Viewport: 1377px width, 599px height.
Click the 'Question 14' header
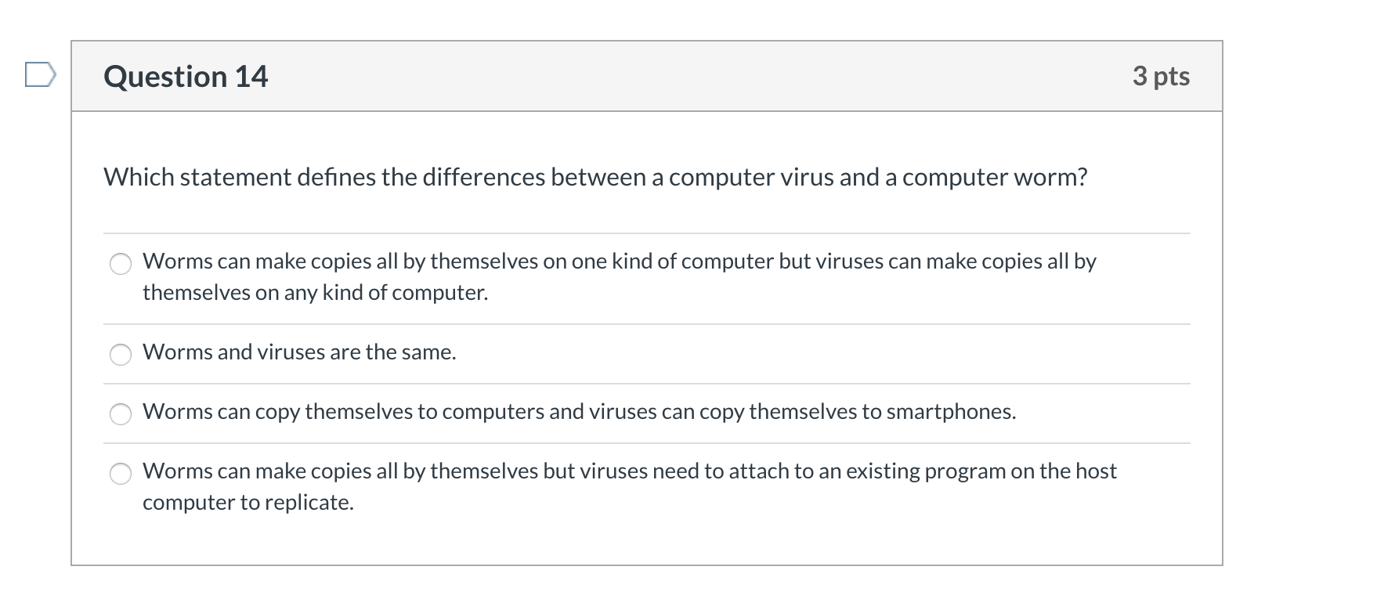[185, 75]
